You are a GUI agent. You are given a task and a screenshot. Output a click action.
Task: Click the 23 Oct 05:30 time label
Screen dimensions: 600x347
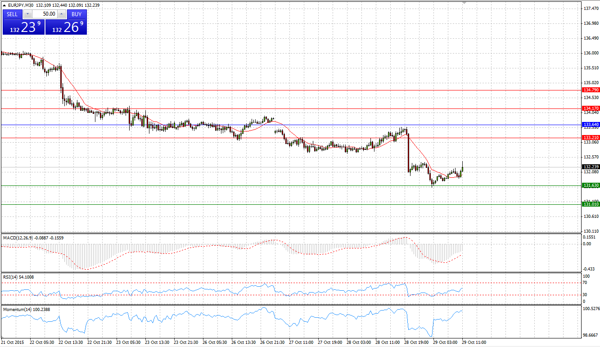(x=127, y=342)
